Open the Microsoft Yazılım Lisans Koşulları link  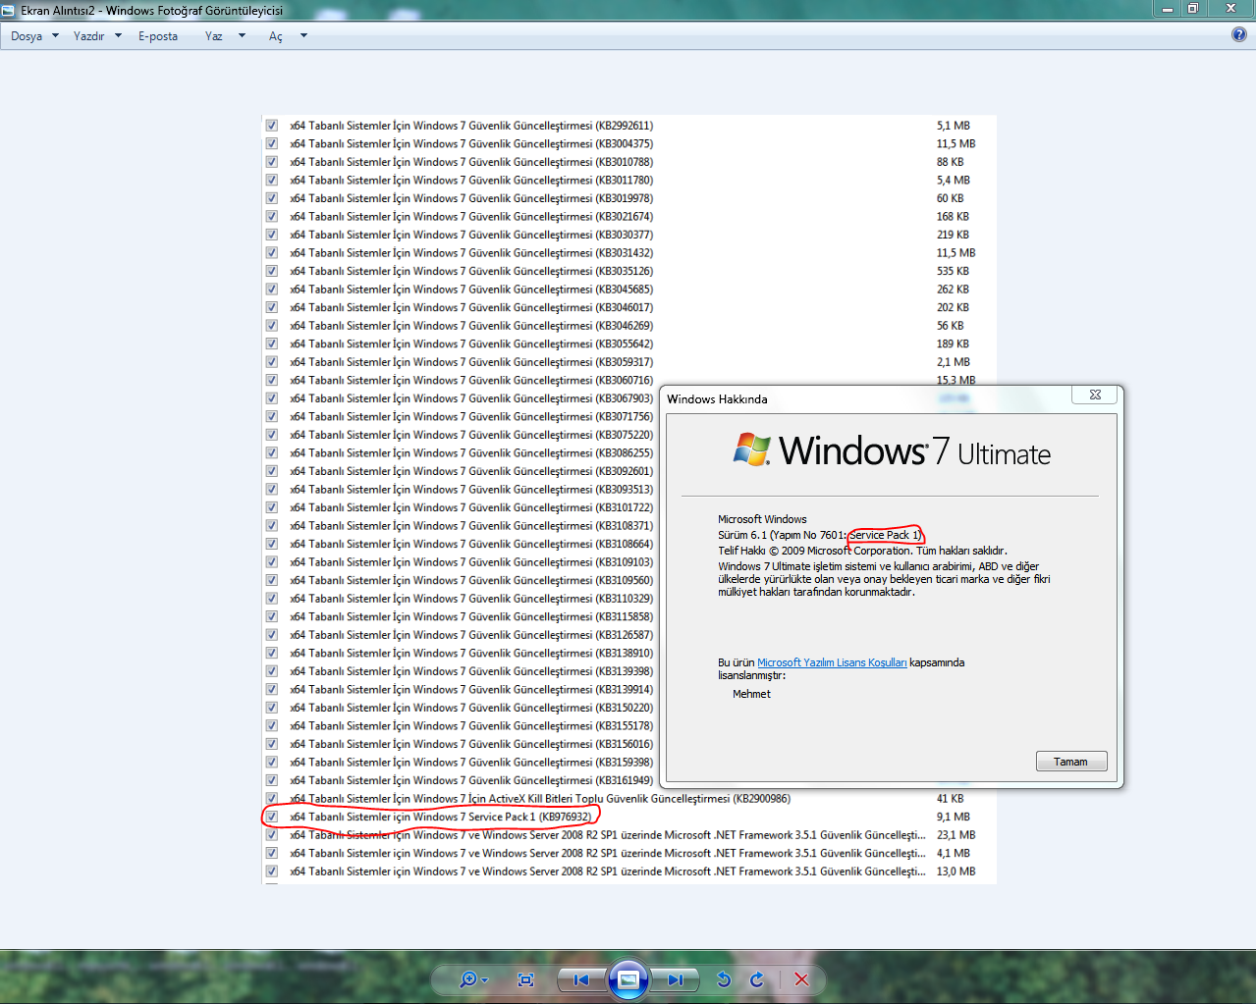pos(832,662)
